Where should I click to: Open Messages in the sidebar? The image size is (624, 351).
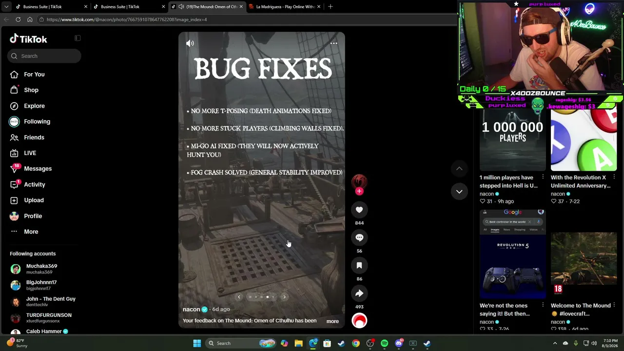coord(38,169)
